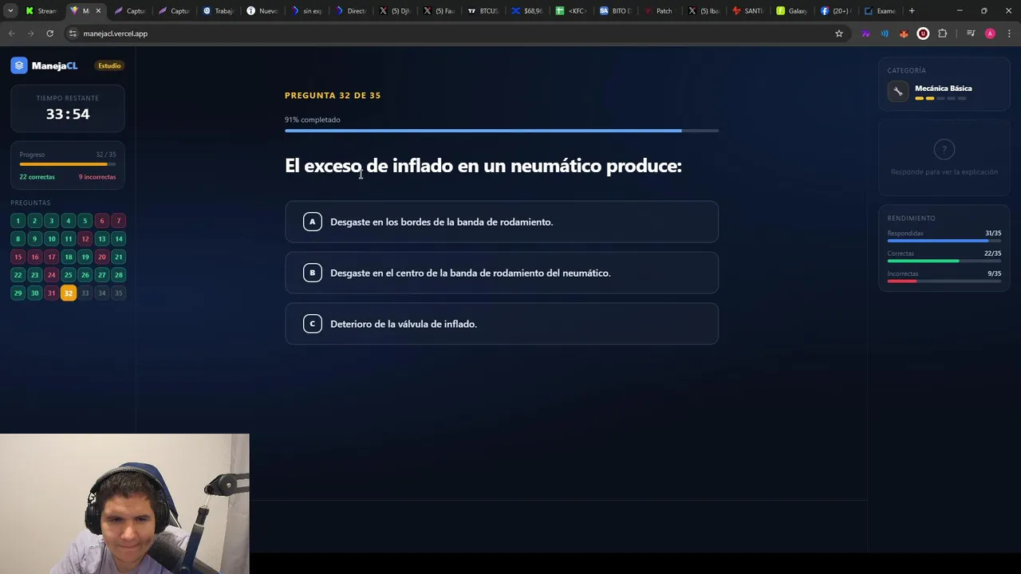Switch to the SANTA tab
The image size is (1021, 574).
click(747, 10)
